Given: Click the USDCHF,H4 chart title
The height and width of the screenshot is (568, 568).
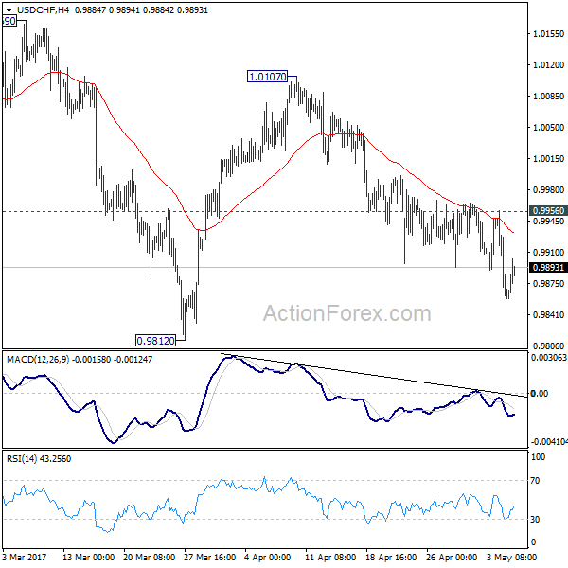Looking at the screenshot, I should 43,10.
